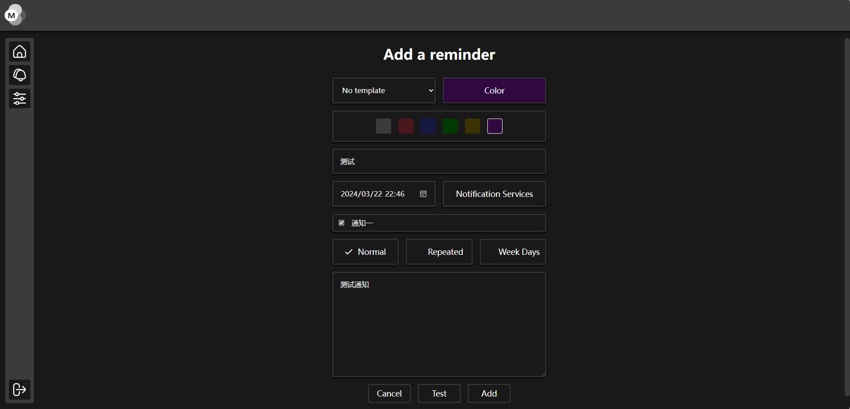Expand the No template dropdown
The image size is (850, 409).
point(384,90)
